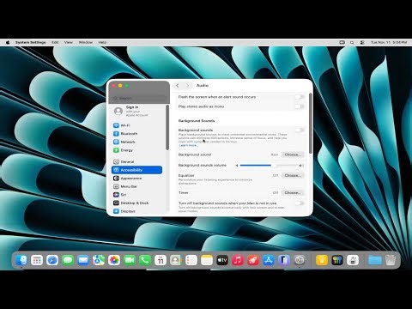This screenshot has height=309, width=412.
Task: Enable the Background sounds switch
Action: pos(299,130)
